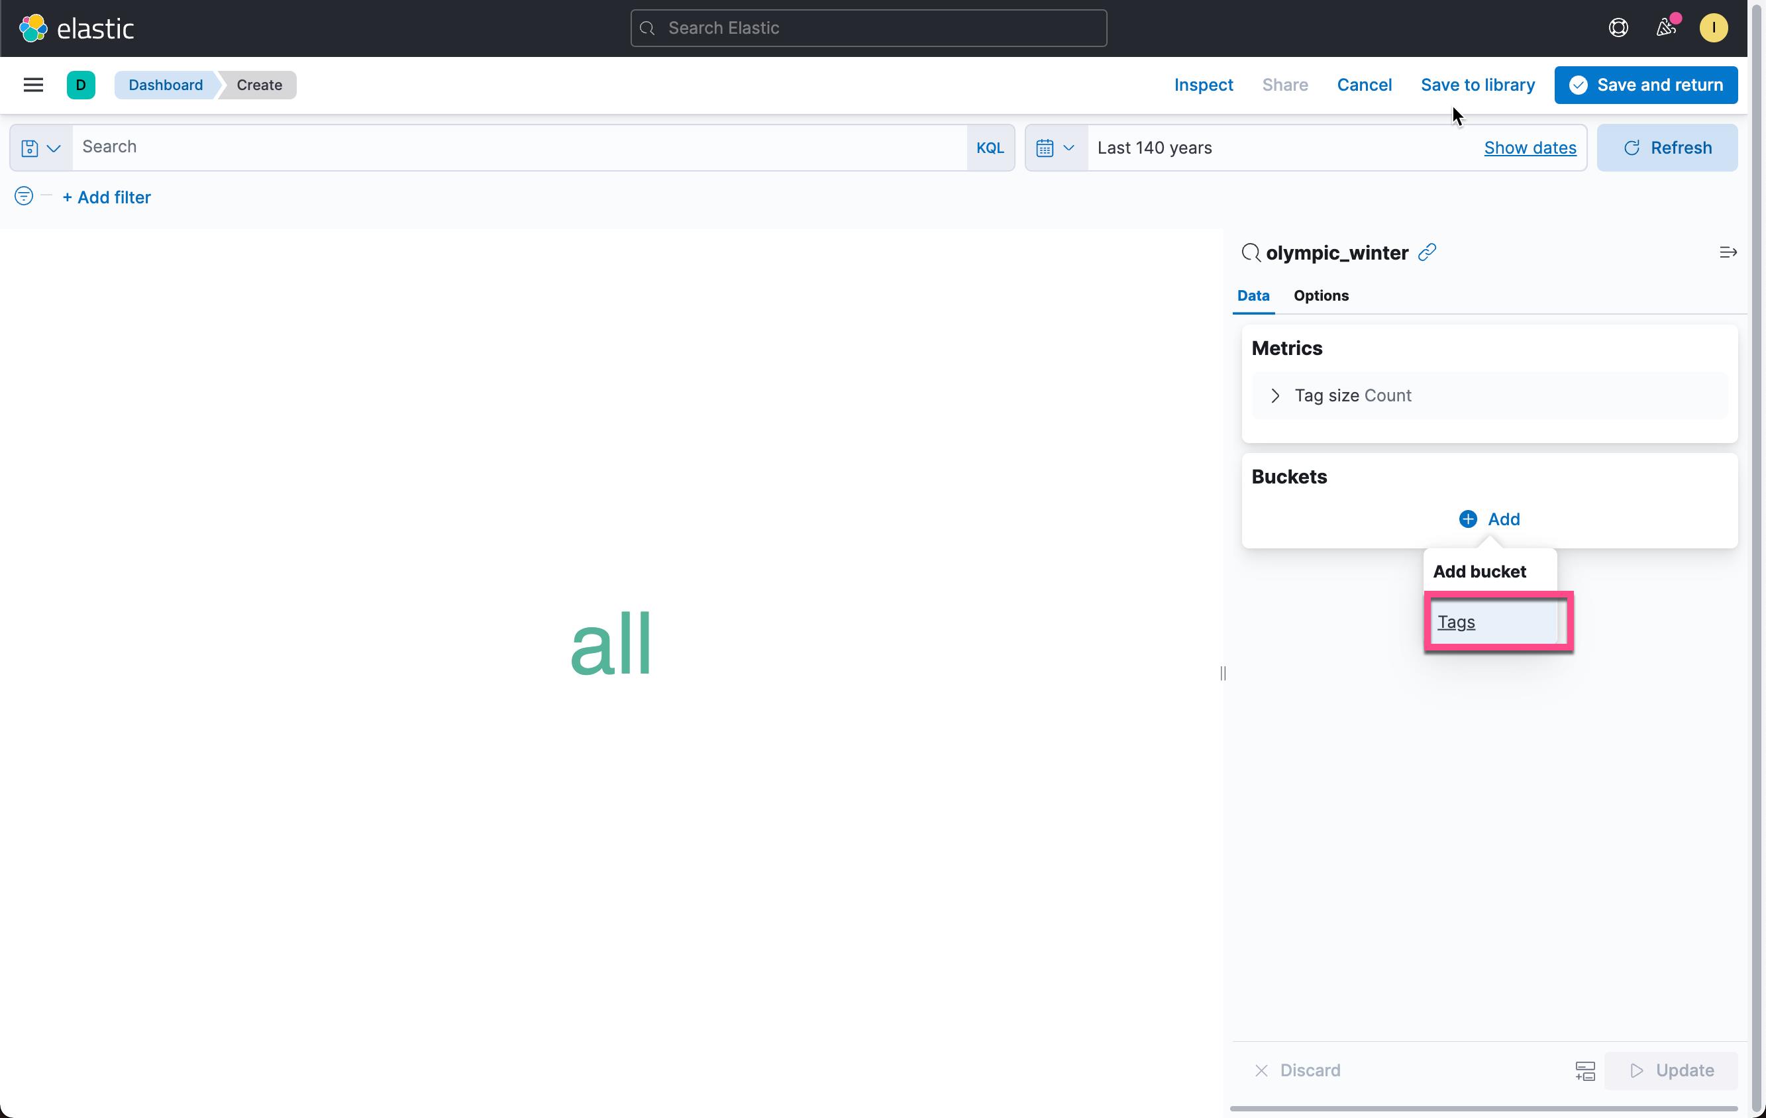The width and height of the screenshot is (1766, 1118).
Task: Click Cancel in the top bar
Action: tap(1364, 85)
